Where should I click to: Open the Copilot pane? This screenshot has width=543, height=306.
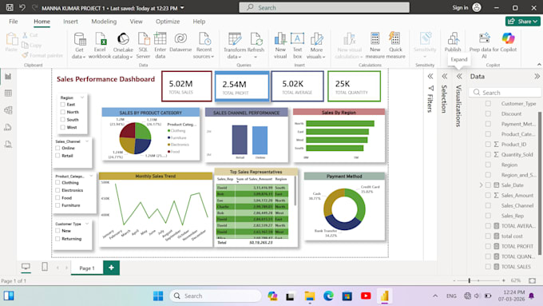(508, 42)
